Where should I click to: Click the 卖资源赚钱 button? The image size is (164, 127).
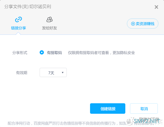coord(143,24)
